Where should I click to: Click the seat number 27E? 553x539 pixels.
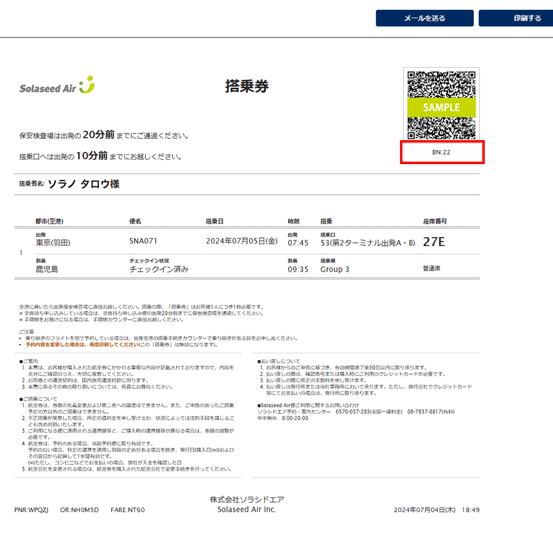pyautogui.click(x=434, y=242)
